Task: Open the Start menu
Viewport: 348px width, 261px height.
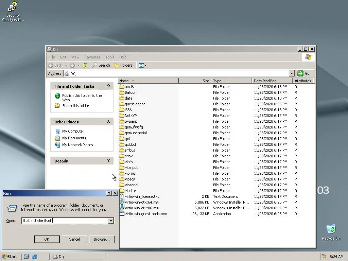Action: pyautogui.click(x=9, y=257)
